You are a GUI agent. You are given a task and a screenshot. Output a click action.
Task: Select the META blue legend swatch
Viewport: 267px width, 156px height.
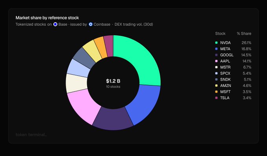tap(216, 49)
